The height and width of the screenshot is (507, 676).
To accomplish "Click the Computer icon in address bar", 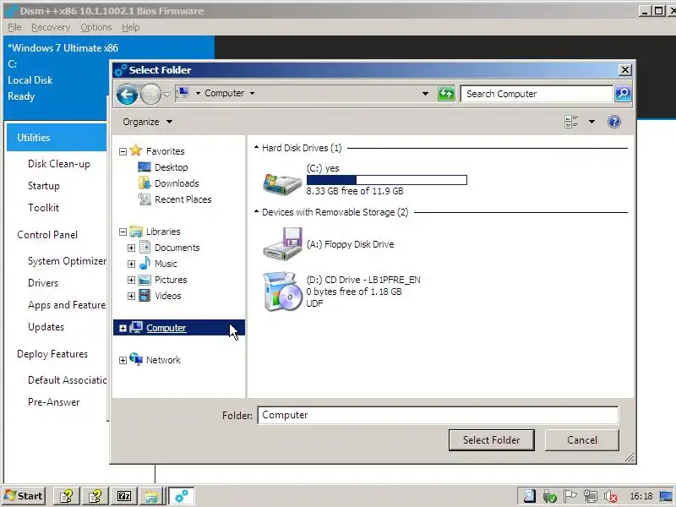I will pos(183,93).
